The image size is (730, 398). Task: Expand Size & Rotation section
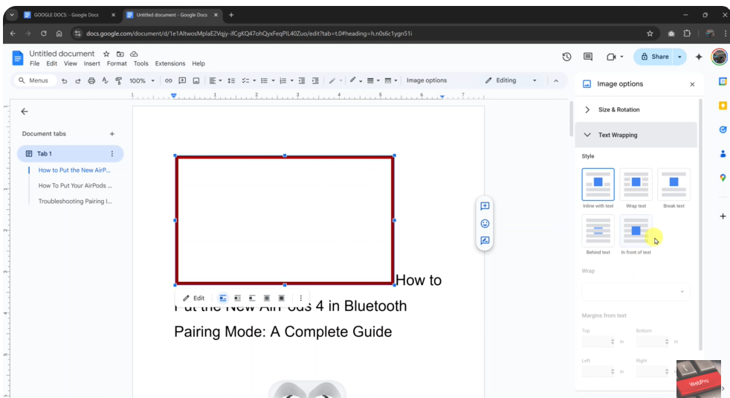pos(636,109)
